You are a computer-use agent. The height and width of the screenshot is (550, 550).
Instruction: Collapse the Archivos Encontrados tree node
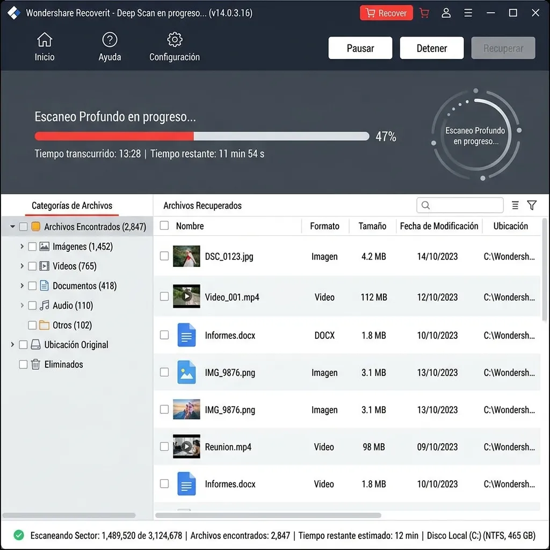13,227
